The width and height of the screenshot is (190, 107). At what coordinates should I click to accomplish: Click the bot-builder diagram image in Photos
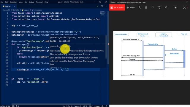(151, 56)
